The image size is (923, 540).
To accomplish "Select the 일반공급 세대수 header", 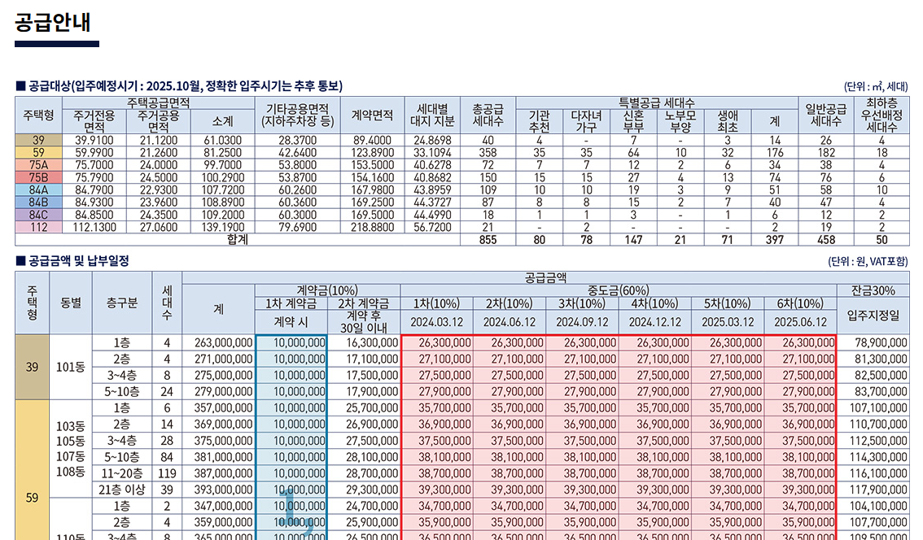I will pyautogui.click(x=826, y=115).
